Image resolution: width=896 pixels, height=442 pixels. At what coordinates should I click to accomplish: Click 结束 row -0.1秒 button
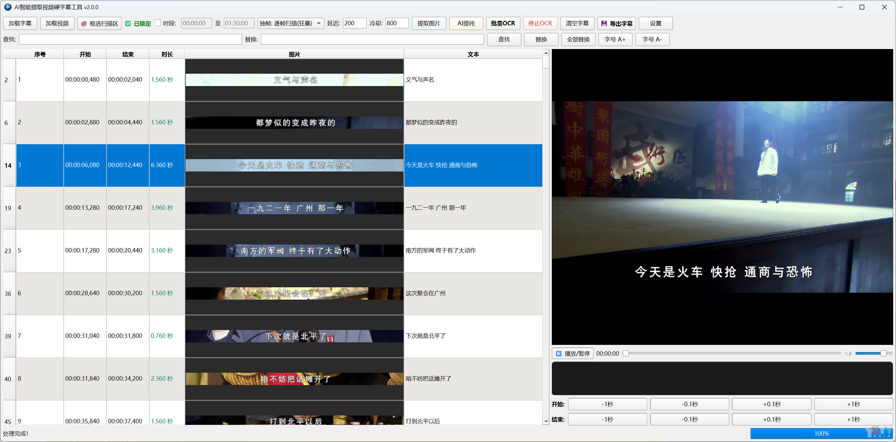(x=689, y=420)
